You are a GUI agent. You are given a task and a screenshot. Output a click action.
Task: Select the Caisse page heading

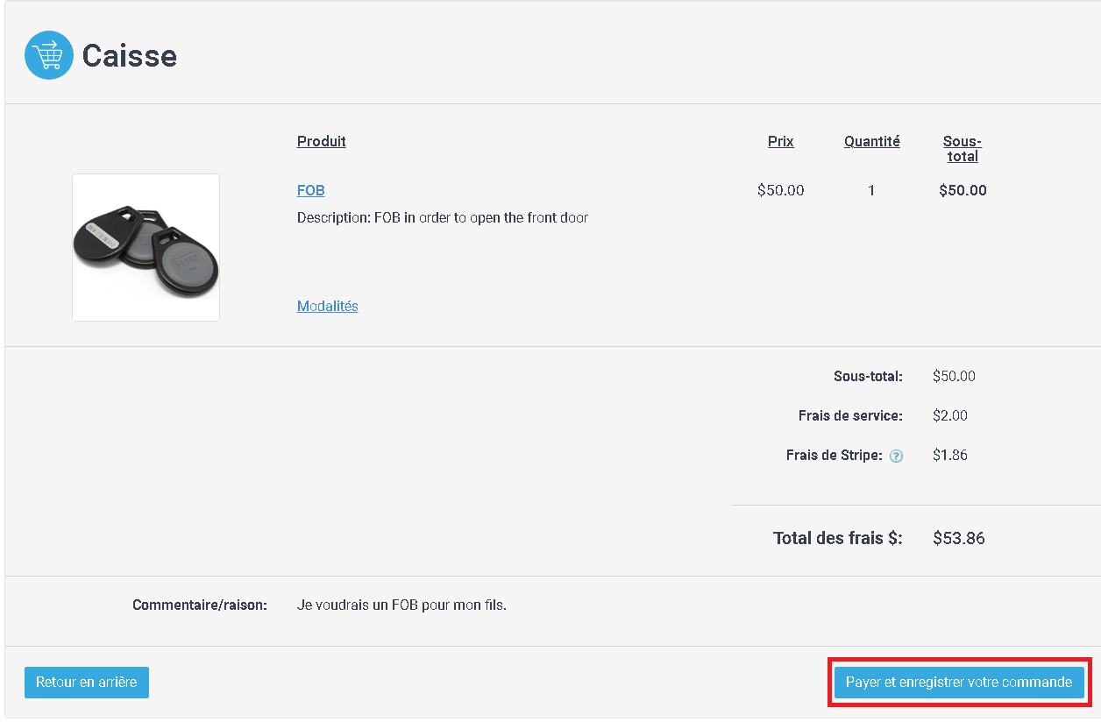tap(130, 56)
